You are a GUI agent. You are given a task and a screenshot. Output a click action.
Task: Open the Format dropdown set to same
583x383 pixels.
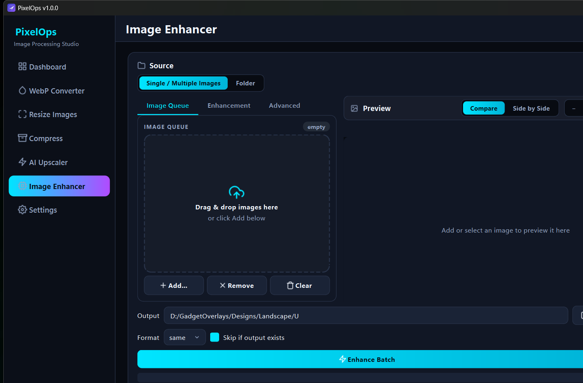tap(185, 337)
